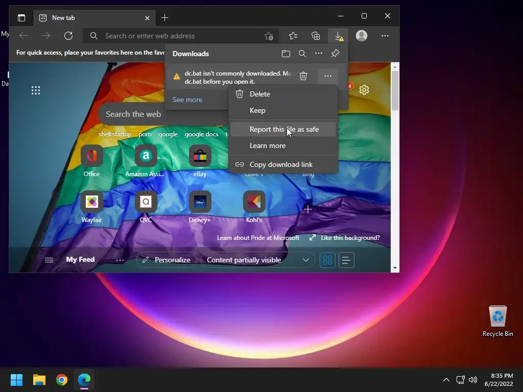The image size is (523, 392).
Task: Choose Keep in the context menu
Action: pyautogui.click(x=283, y=110)
